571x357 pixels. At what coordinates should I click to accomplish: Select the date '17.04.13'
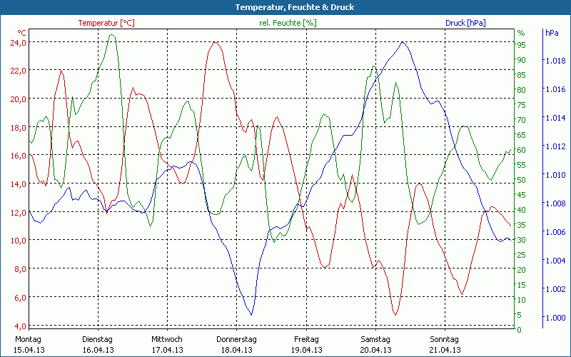167,350
